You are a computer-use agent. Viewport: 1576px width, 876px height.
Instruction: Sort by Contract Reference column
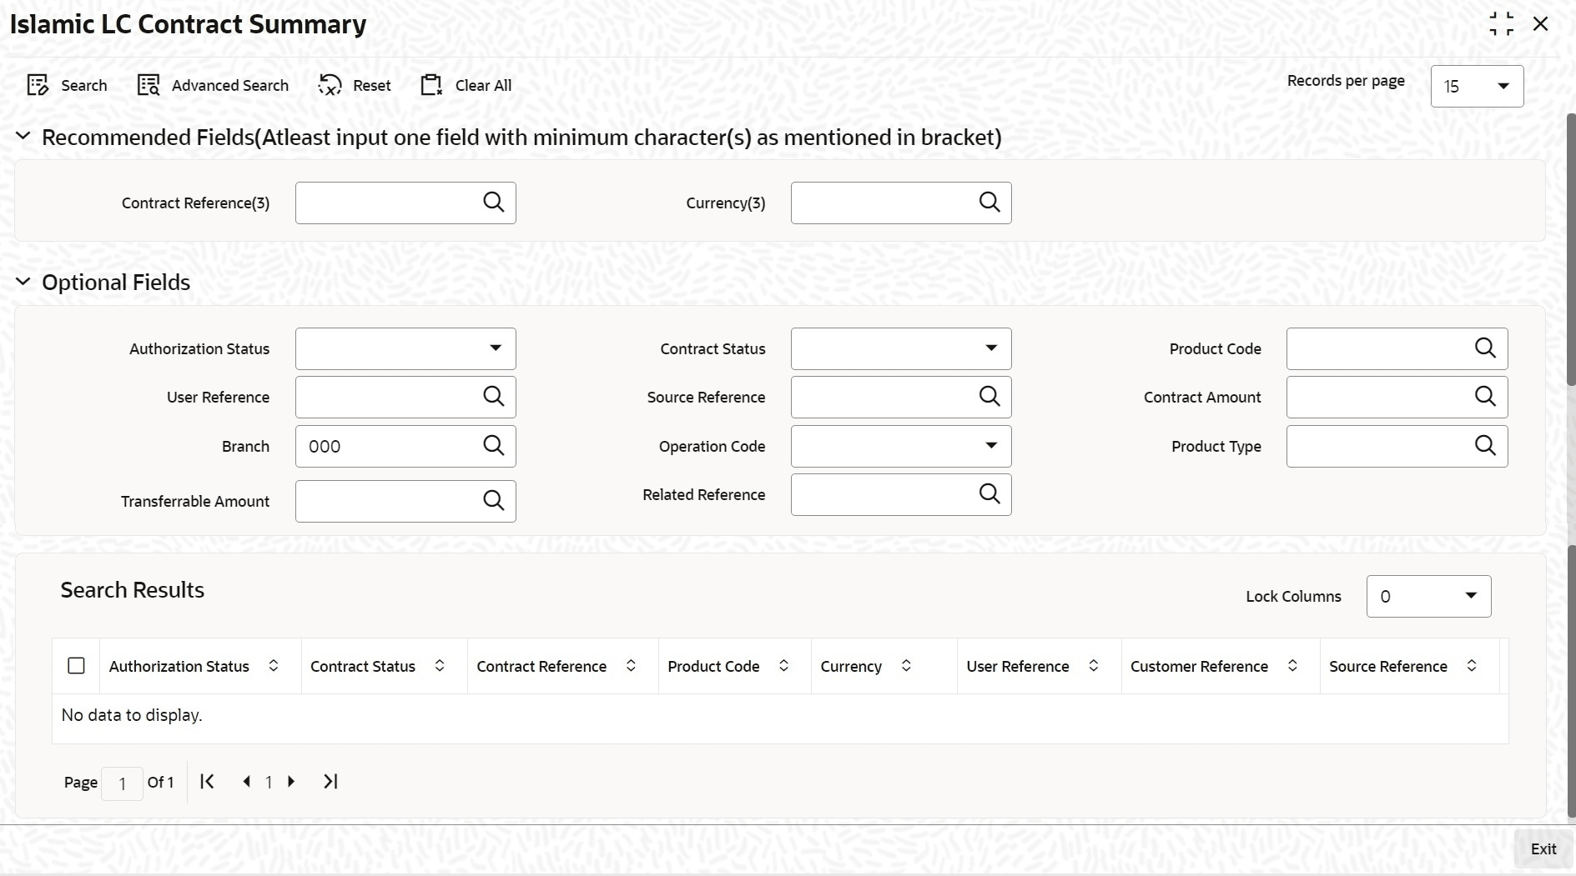pyautogui.click(x=631, y=666)
